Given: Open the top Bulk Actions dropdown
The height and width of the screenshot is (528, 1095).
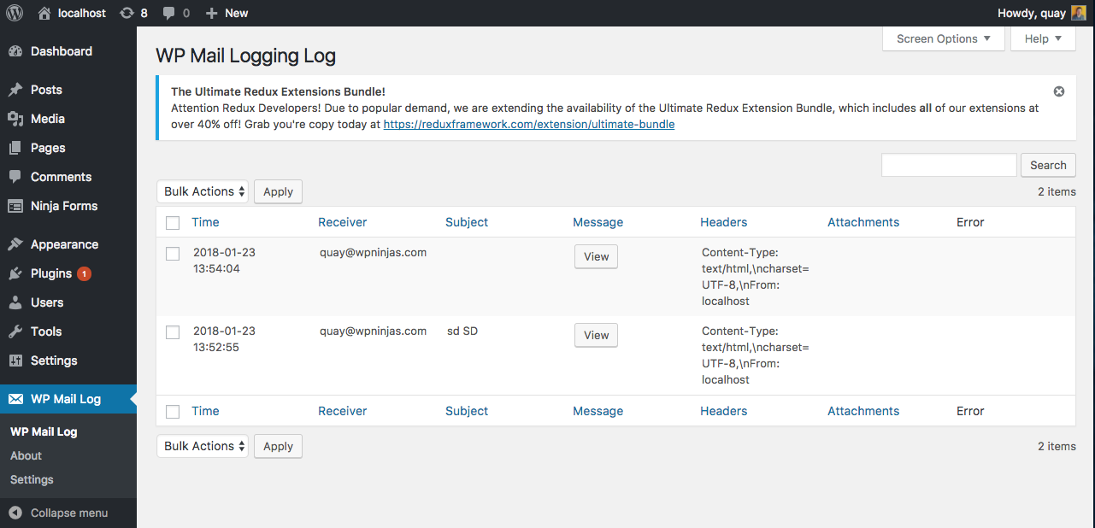Looking at the screenshot, I should (x=203, y=191).
